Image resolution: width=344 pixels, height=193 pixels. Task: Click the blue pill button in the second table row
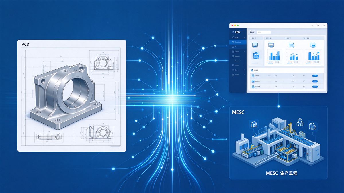pyautogui.click(x=315, y=81)
